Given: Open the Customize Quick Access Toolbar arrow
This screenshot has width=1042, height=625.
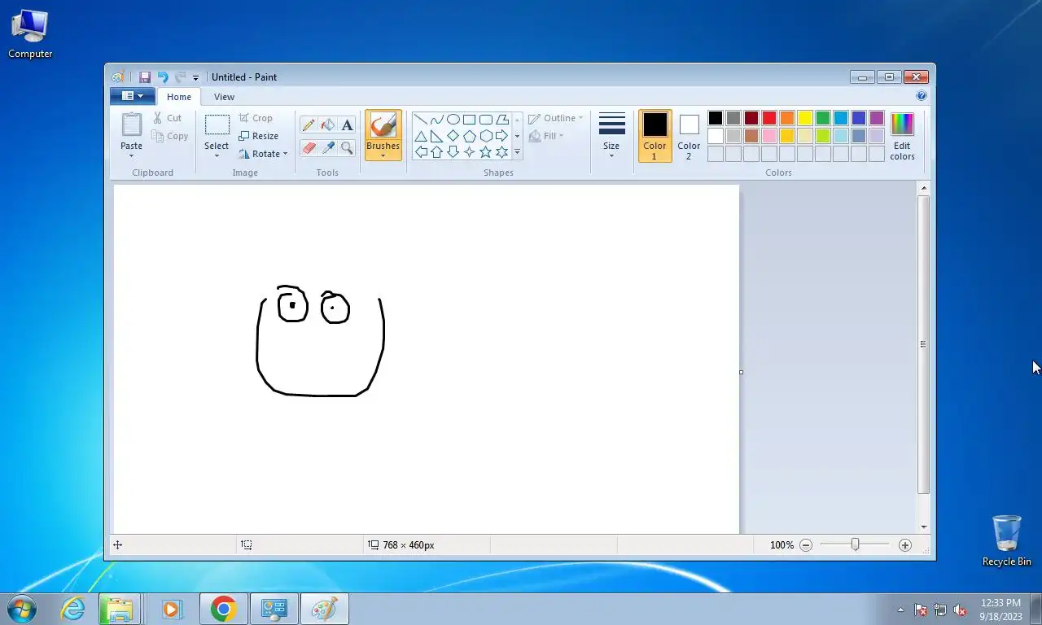Looking at the screenshot, I should 195,78.
